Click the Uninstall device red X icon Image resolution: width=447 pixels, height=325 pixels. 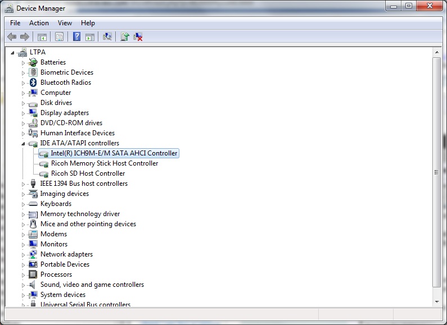tap(138, 36)
